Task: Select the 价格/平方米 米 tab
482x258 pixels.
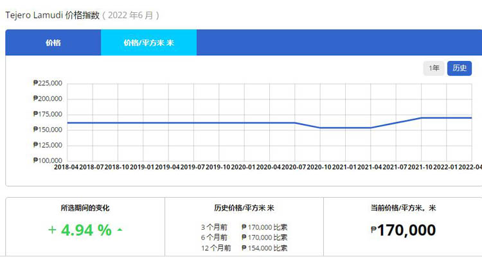Action: [x=148, y=42]
